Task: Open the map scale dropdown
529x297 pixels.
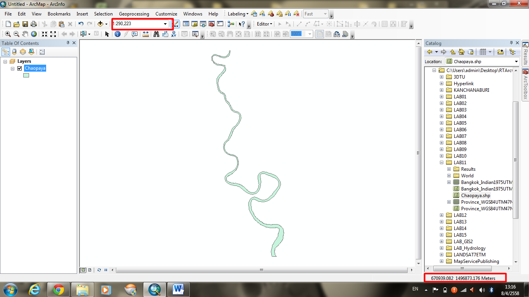Action: tap(165, 24)
